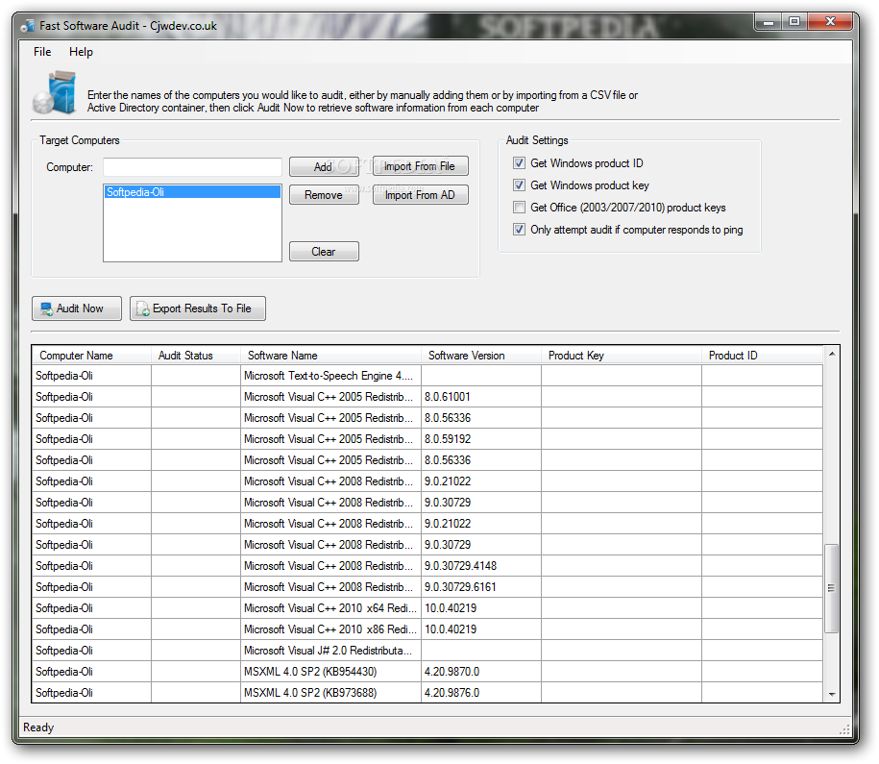
Task: Click the software box logo image
Action: tap(55, 92)
